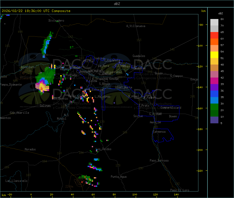Click the 'Divisadero' map label
Screen dimensions: 234x198
(56, 21)
